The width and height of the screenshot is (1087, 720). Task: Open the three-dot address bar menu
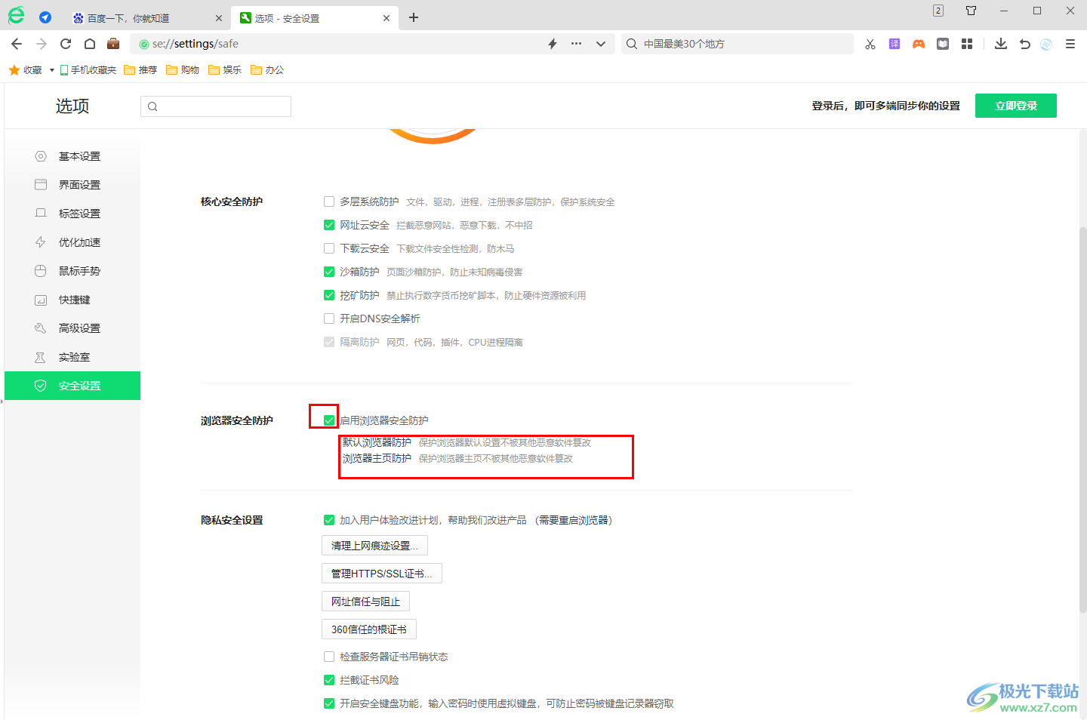coord(576,44)
